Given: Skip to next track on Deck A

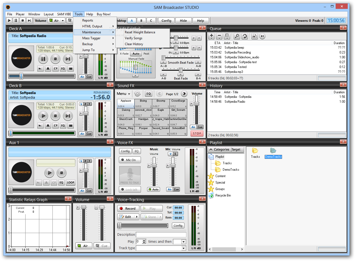Looking at the screenshot, I should (68, 59).
